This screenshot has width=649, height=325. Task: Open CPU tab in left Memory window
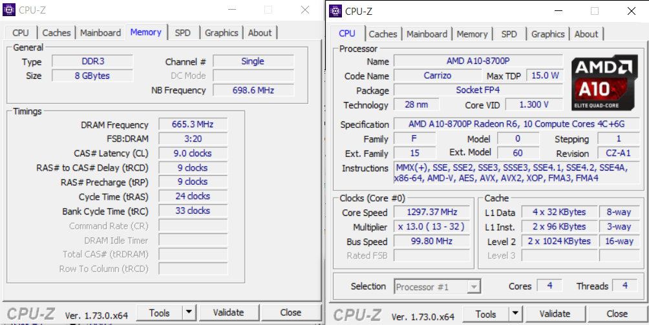click(x=21, y=33)
